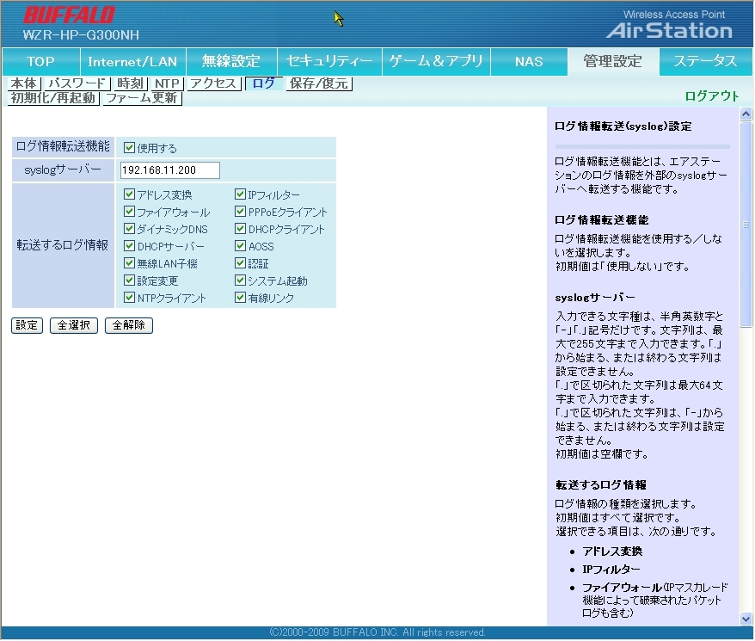
Task: Uncheck the DHCPサーバー checkbox
Action: (x=130, y=246)
